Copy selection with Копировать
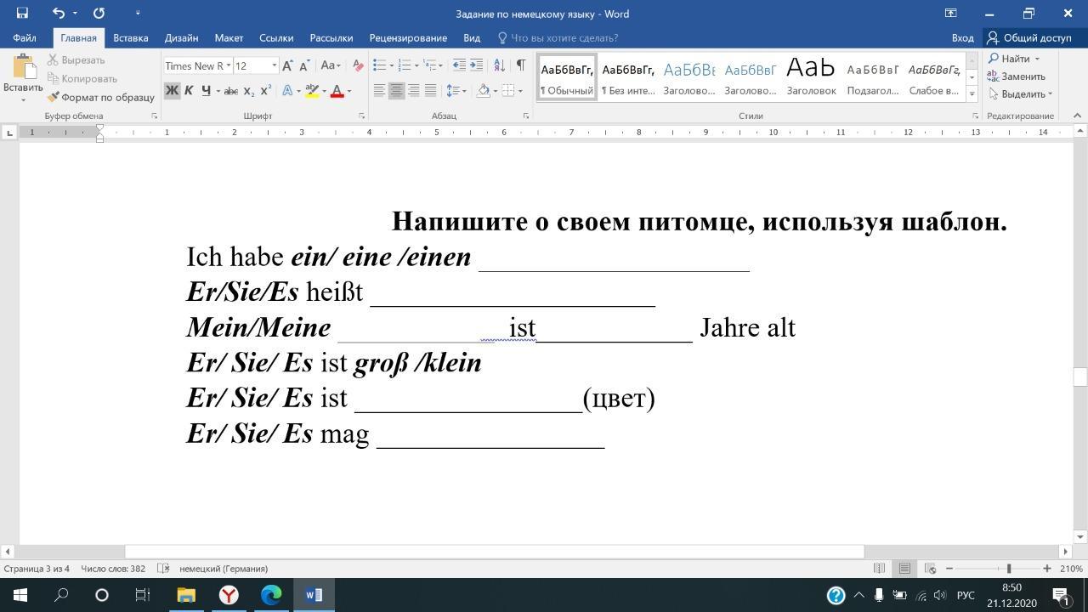 (82, 79)
